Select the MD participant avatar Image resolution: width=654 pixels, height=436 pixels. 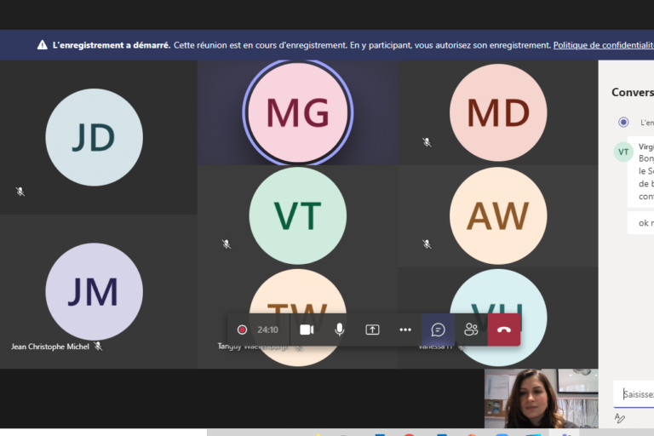click(498, 112)
